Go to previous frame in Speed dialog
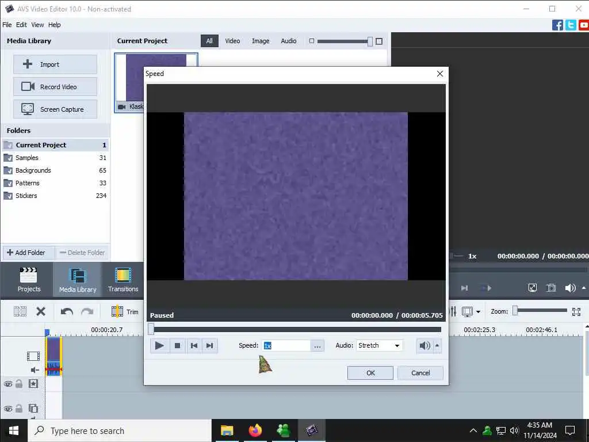Image resolution: width=589 pixels, height=442 pixels. [x=194, y=345]
